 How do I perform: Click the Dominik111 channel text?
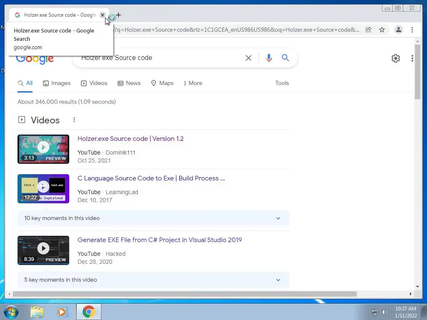(x=121, y=152)
